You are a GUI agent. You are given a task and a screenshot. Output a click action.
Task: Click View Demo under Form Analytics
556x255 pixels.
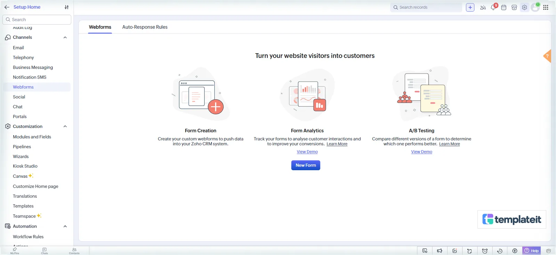pos(307,152)
